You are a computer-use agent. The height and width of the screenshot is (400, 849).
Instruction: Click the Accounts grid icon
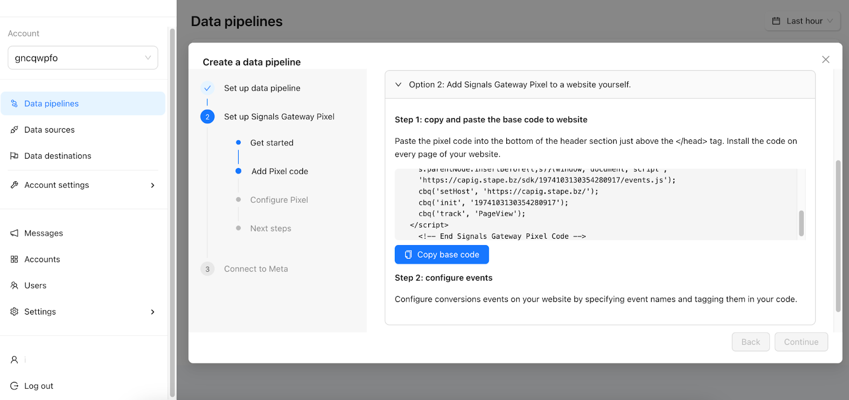[x=14, y=259]
